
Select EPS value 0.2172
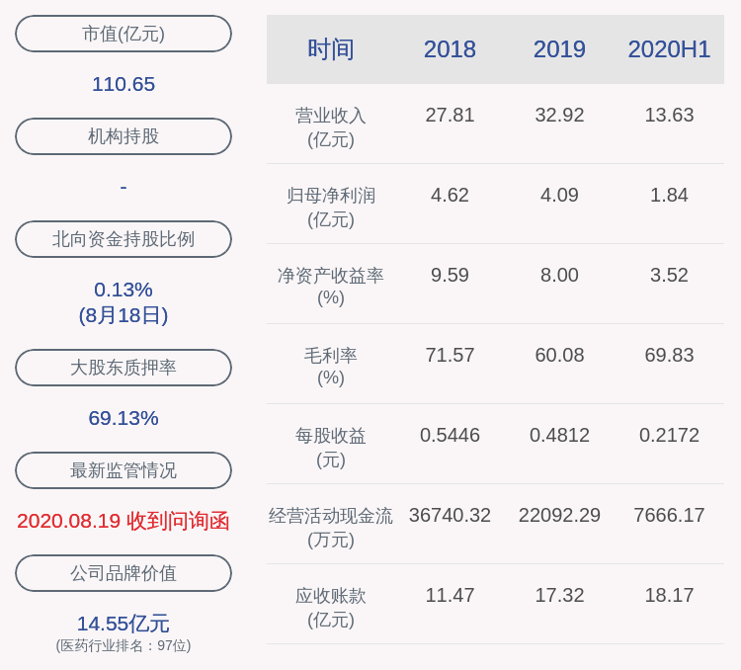[x=669, y=435]
